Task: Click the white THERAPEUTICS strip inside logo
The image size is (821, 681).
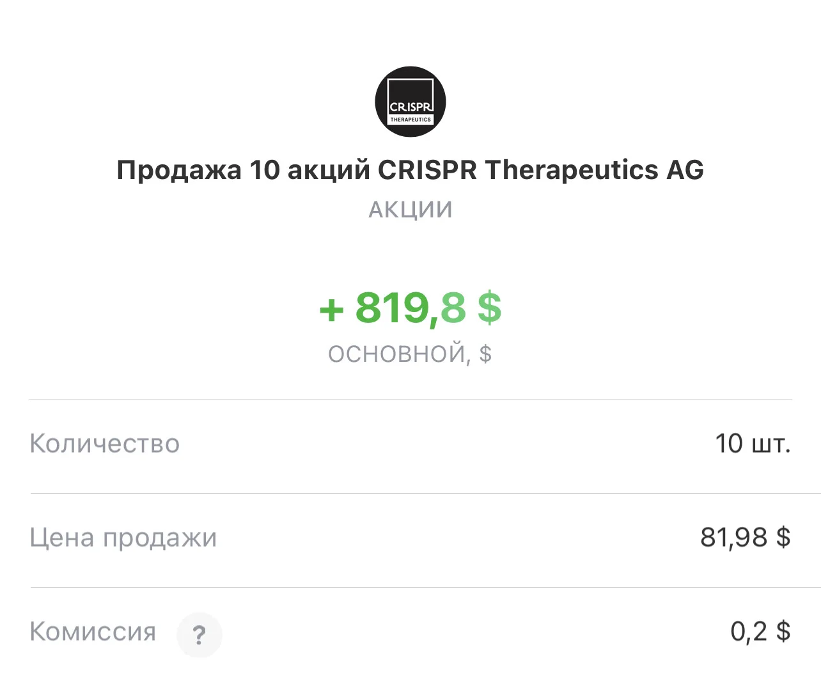Action: [x=410, y=120]
